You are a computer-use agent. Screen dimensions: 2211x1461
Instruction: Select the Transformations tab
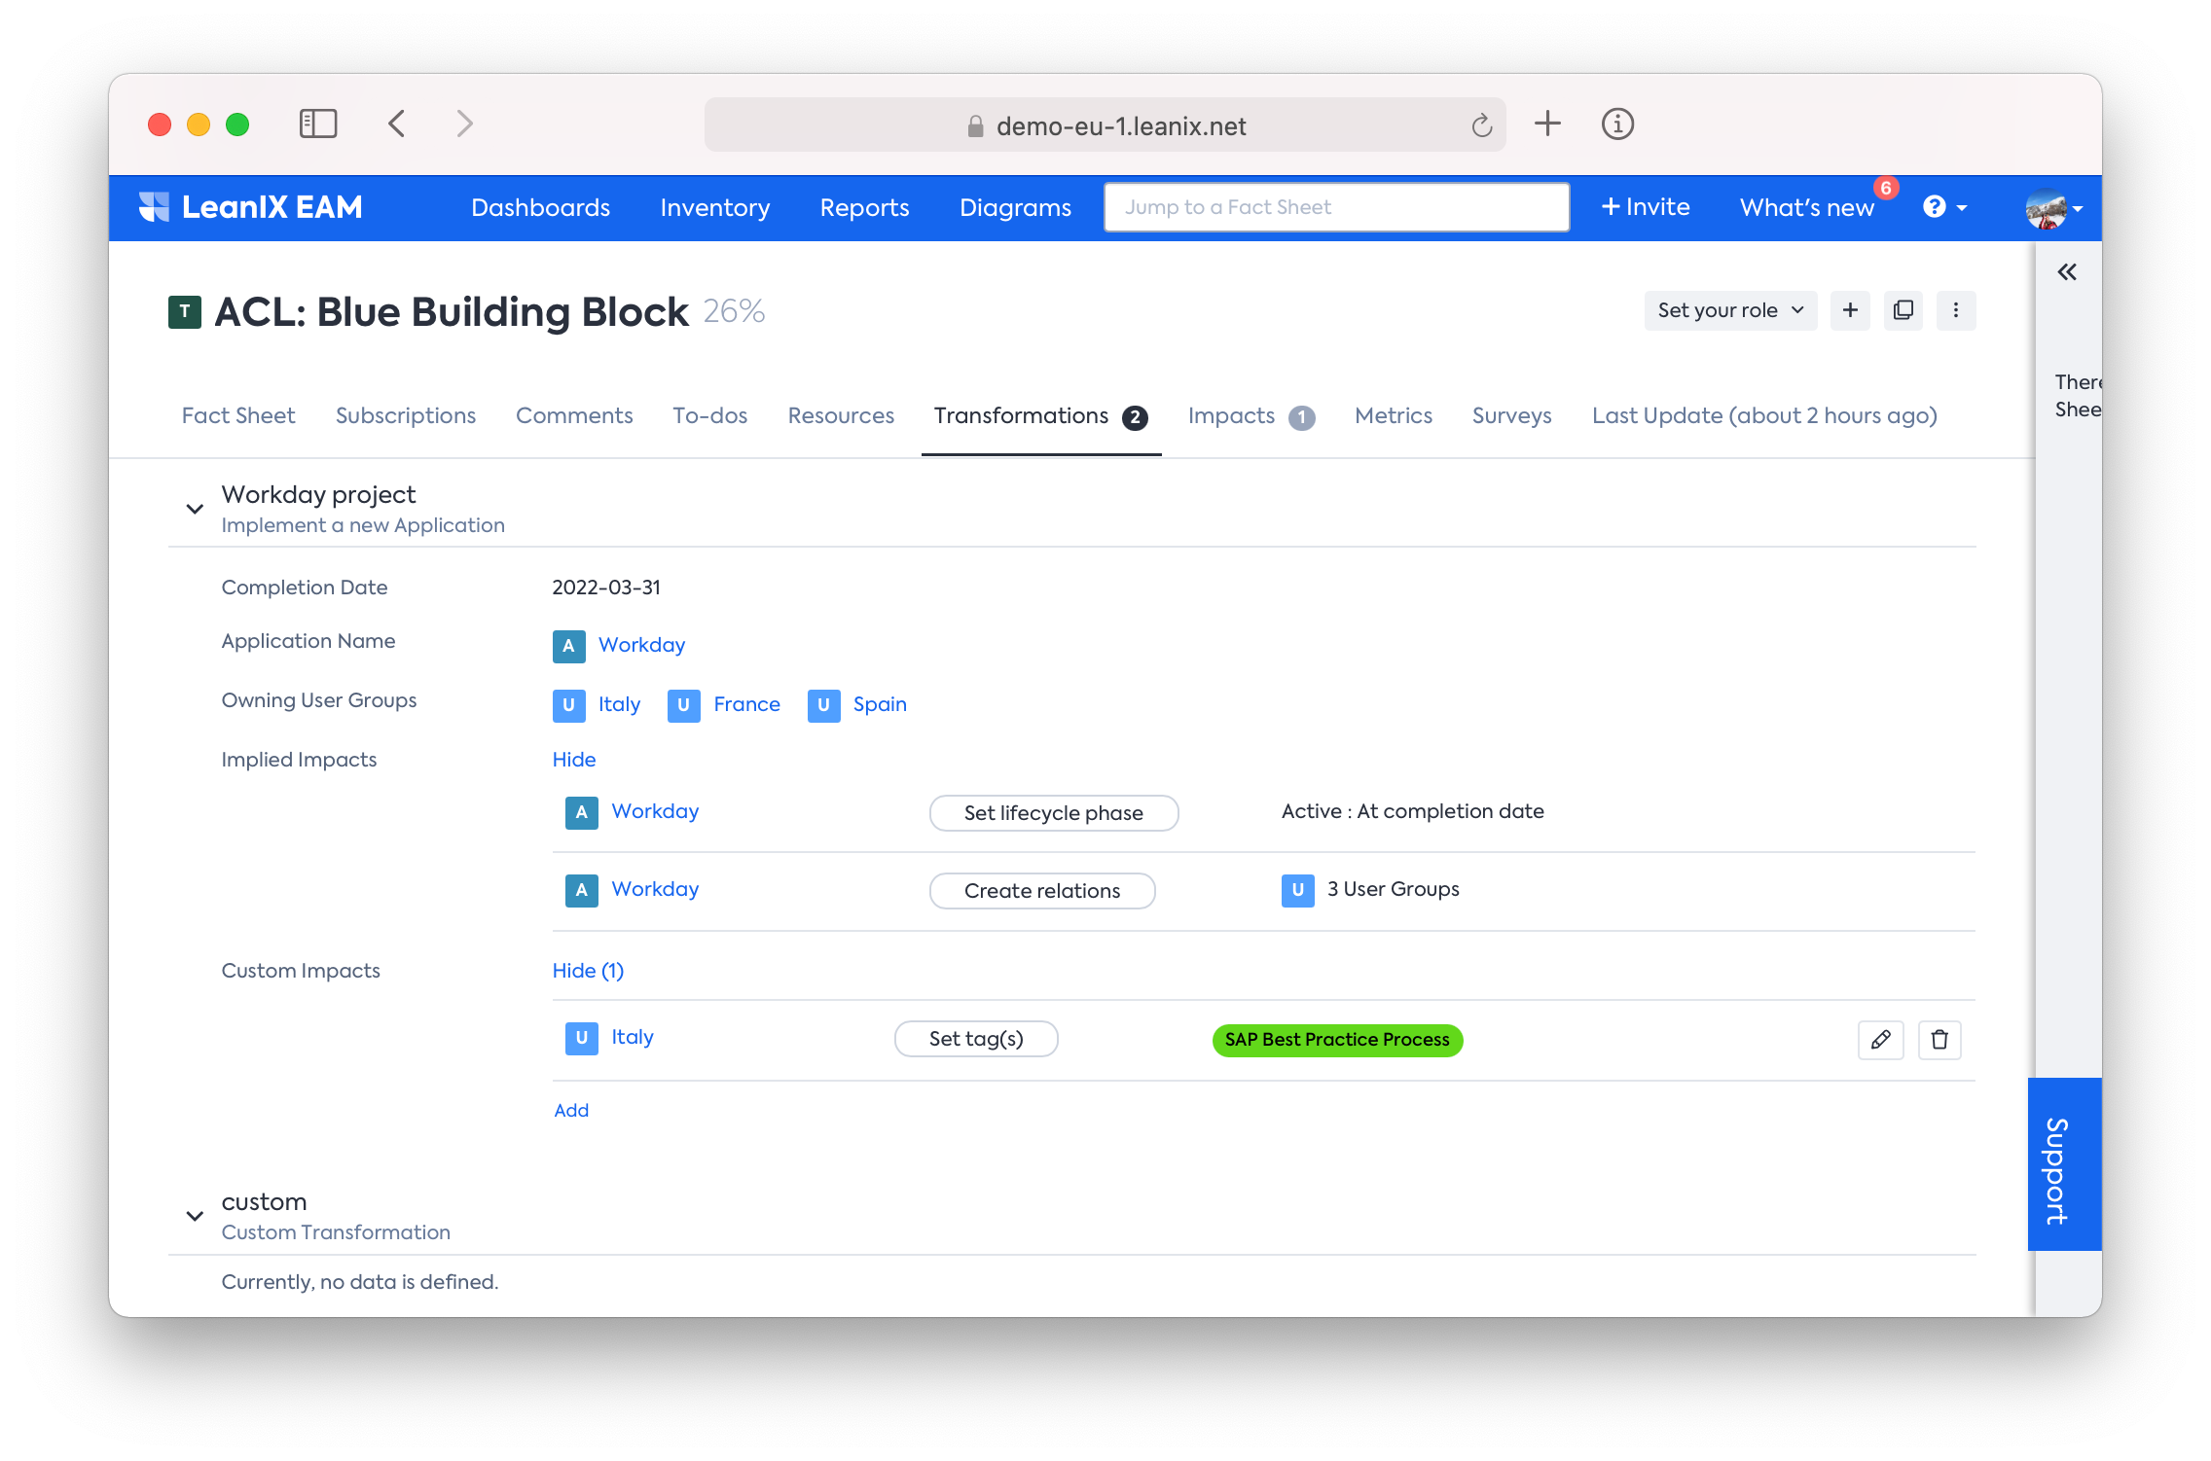pos(1040,415)
